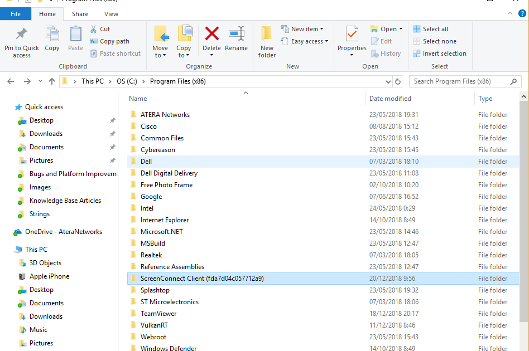Go back with the left arrow

[x=11, y=81]
